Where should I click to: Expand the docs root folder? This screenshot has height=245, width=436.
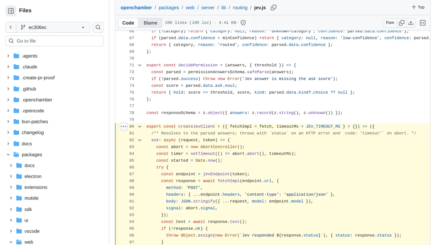(x=8, y=144)
